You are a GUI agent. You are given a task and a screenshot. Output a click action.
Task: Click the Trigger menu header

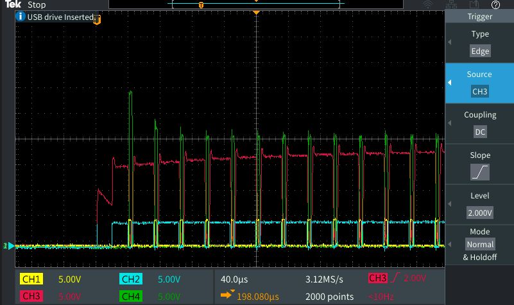pyautogui.click(x=479, y=17)
